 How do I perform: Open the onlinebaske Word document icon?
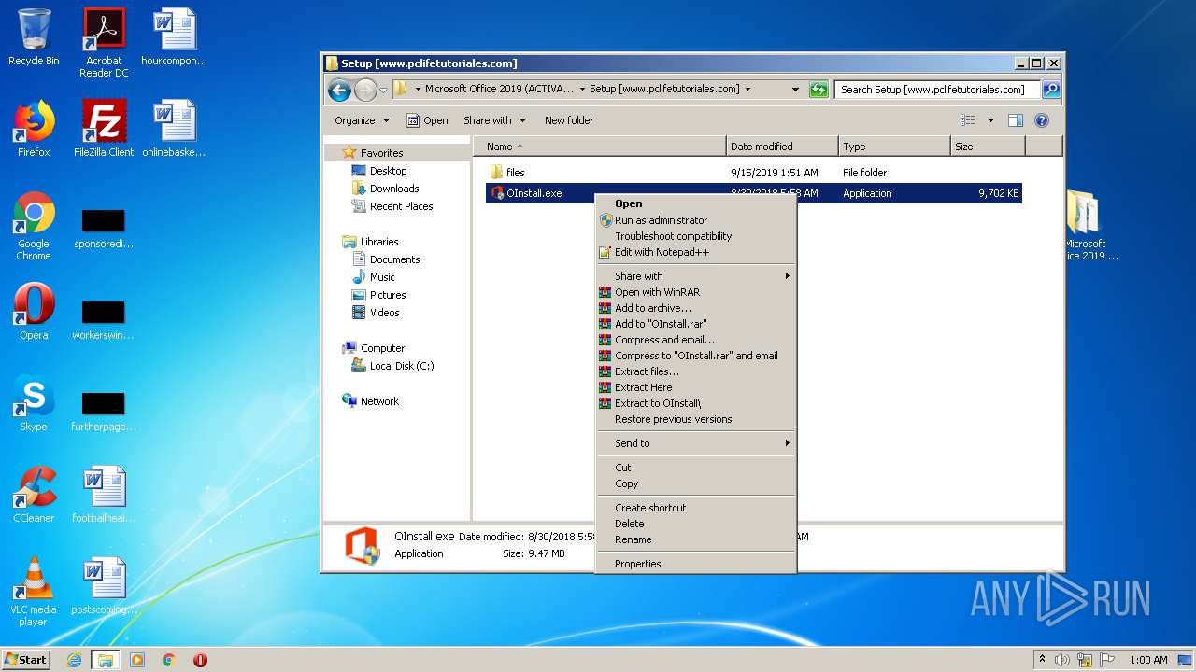175,129
